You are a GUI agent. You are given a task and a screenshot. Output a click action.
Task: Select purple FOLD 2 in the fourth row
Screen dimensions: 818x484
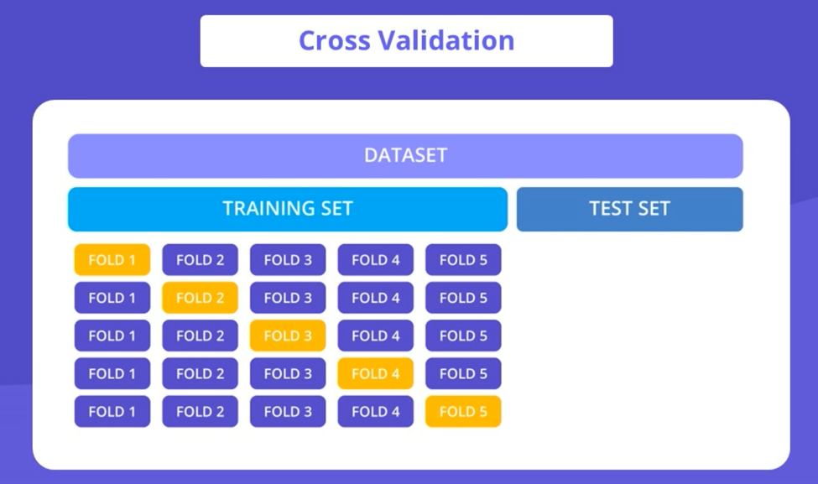click(200, 374)
